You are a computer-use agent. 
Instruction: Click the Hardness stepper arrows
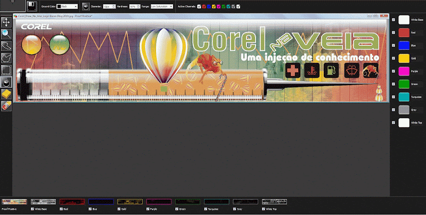point(138,6)
